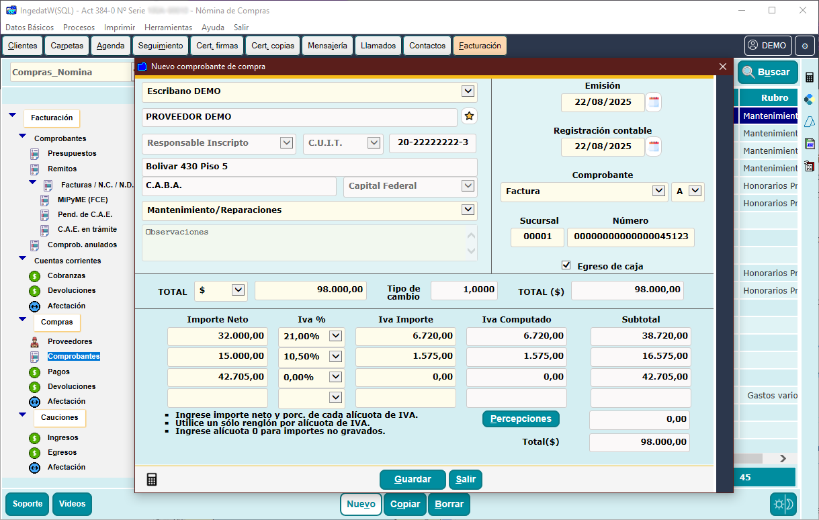
Task: Open the Imprimir menu
Action: coord(120,28)
